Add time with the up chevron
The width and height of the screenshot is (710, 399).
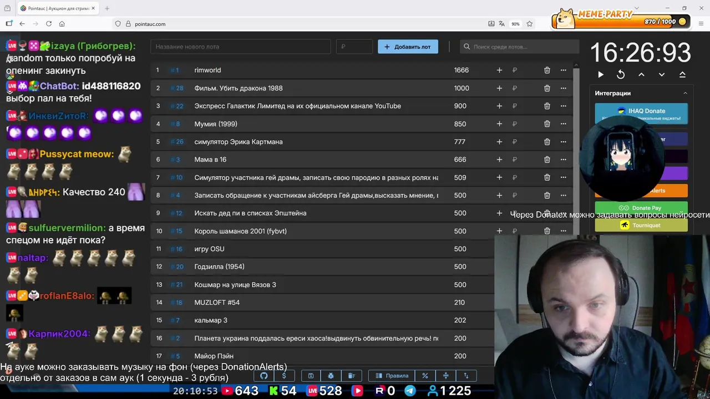coord(641,74)
